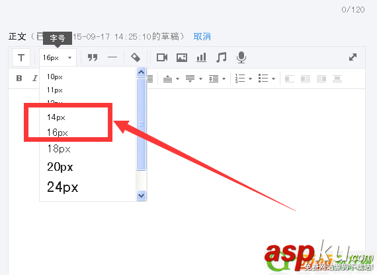377x275 pixels.
Task: Toggle italic formatting
Action: (x=35, y=78)
